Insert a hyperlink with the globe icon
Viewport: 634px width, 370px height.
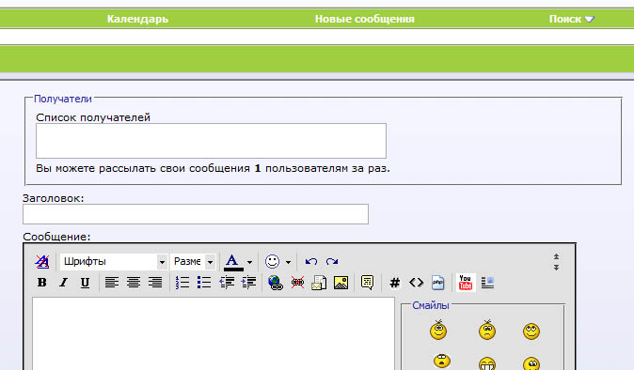276,283
